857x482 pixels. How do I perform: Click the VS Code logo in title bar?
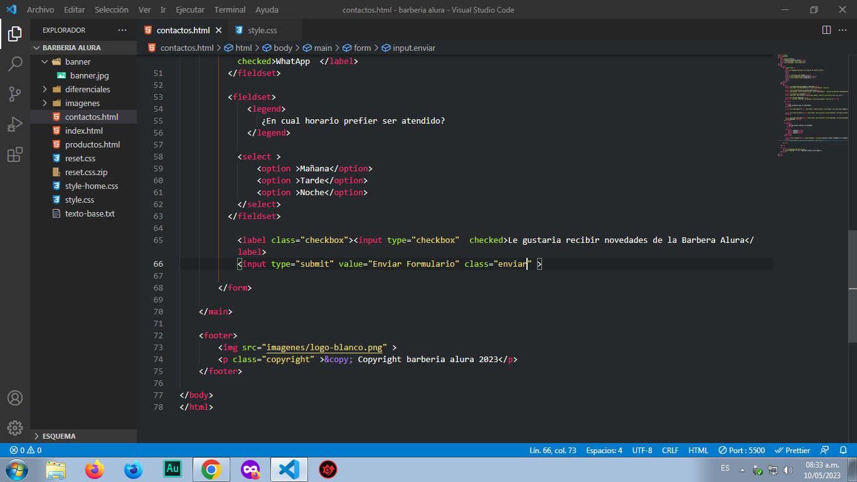(11, 9)
